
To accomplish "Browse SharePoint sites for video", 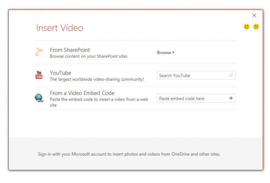I will 166,53.
